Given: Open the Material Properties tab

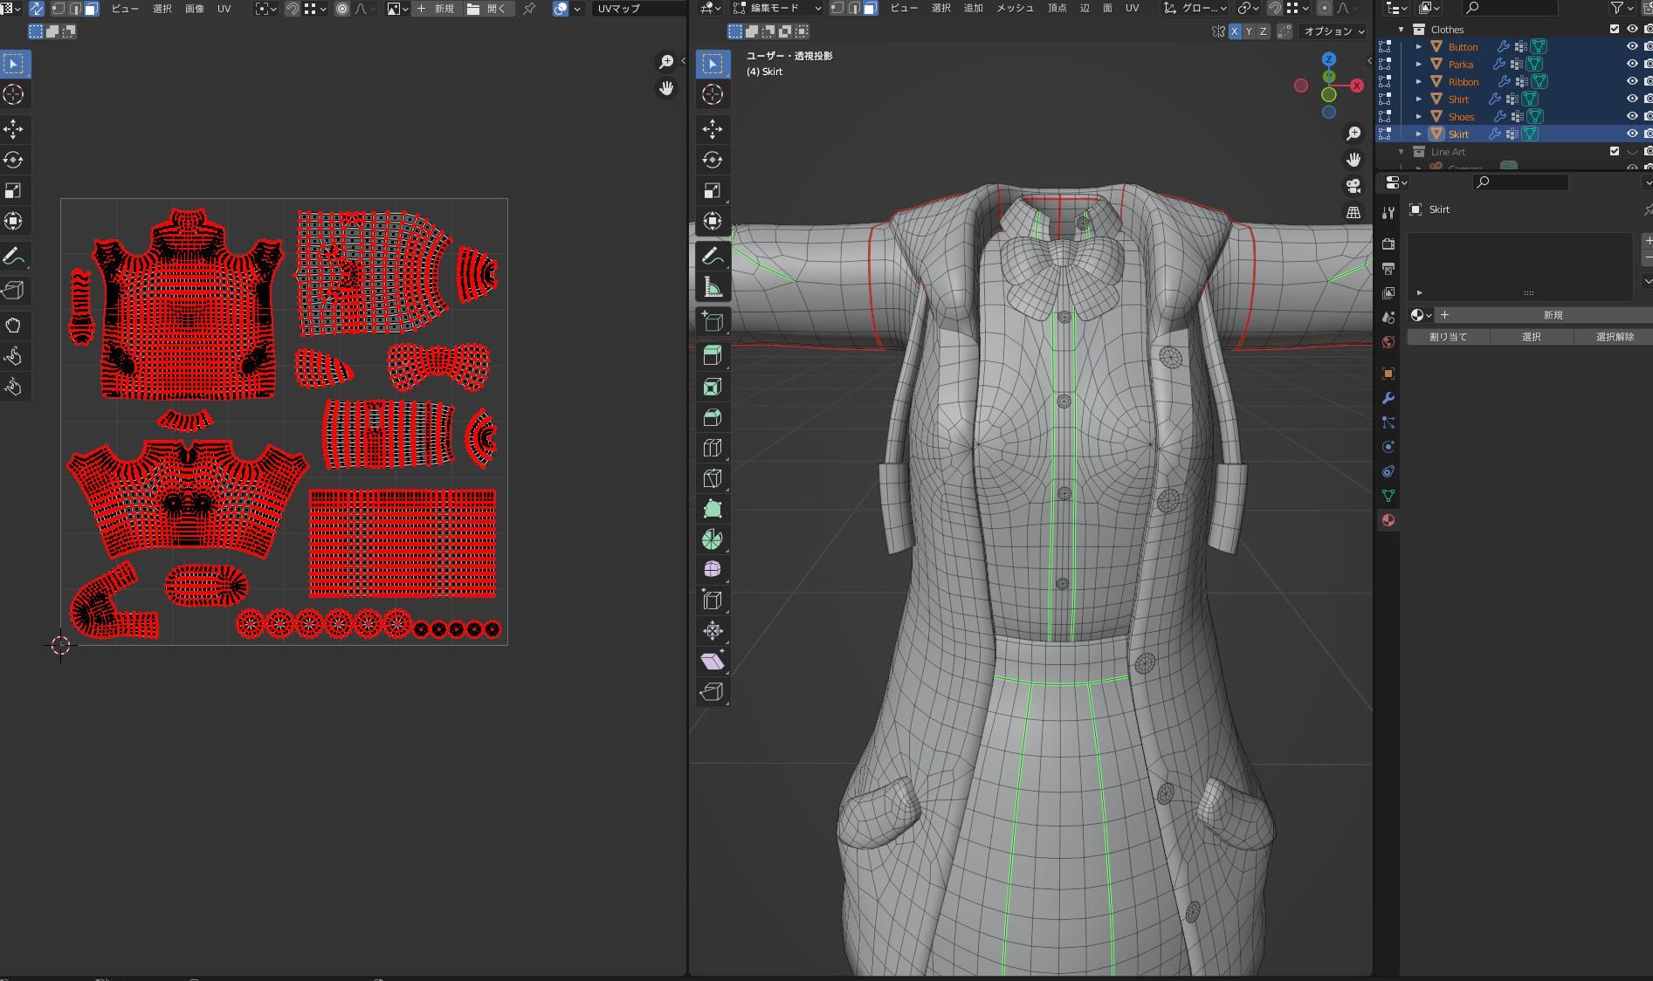Looking at the screenshot, I should coord(1388,520).
